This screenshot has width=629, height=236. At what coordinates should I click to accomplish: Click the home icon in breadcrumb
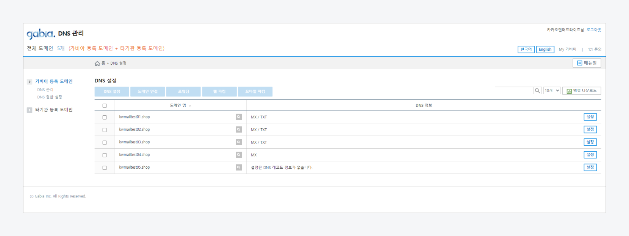point(97,64)
